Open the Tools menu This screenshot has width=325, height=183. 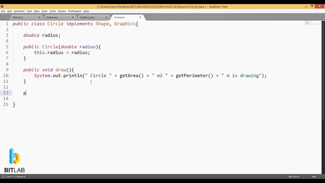(x=53, y=11)
